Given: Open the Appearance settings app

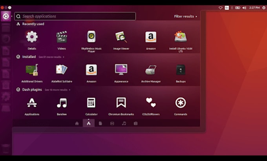Looking at the screenshot, I should [x=121, y=70].
